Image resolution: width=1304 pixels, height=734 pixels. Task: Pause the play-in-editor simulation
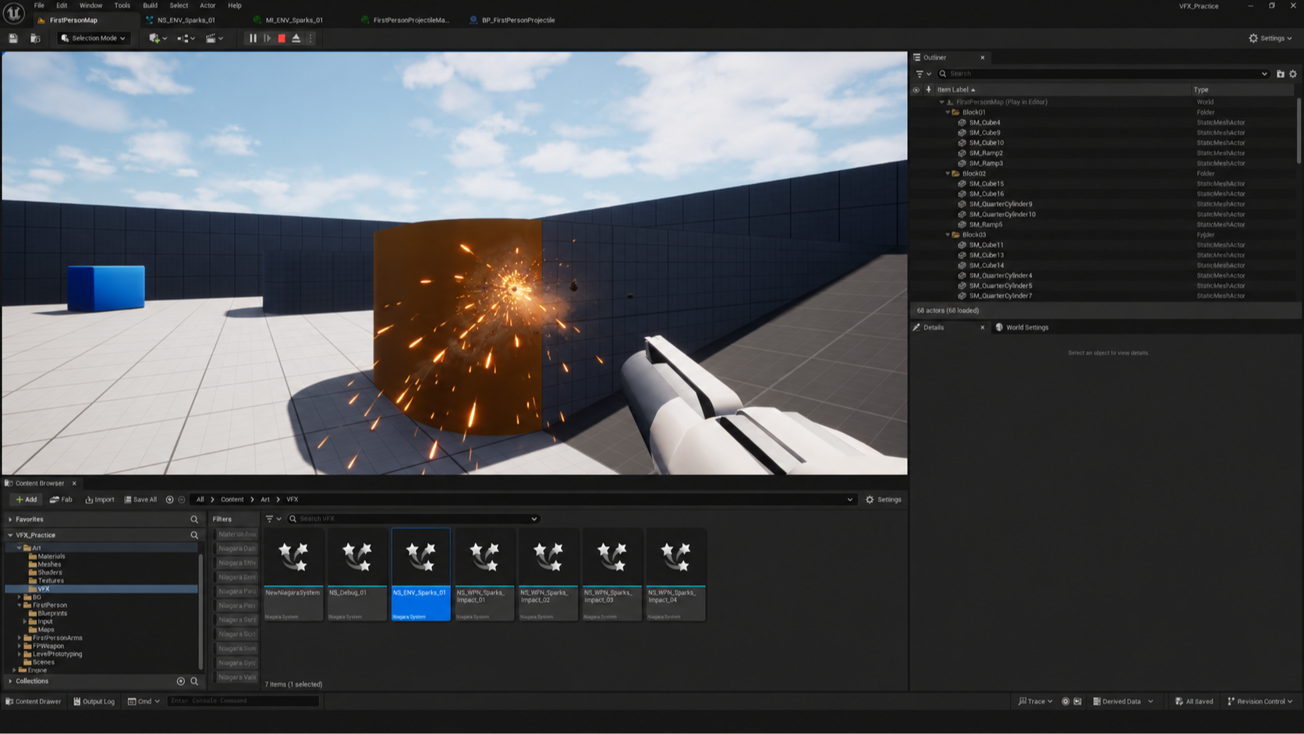pos(253,38)
